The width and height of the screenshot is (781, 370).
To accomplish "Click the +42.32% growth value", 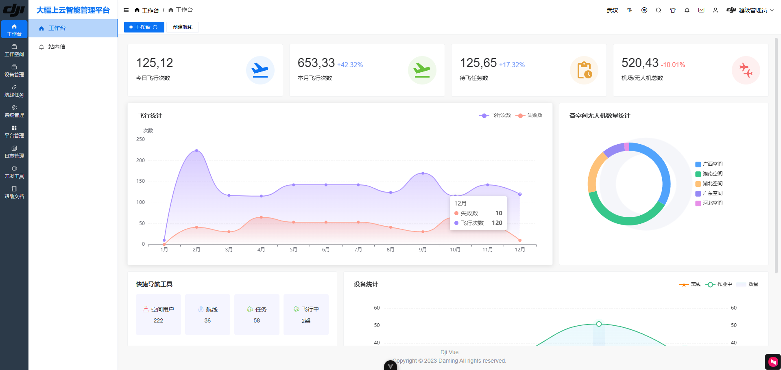I will point(350,65).
